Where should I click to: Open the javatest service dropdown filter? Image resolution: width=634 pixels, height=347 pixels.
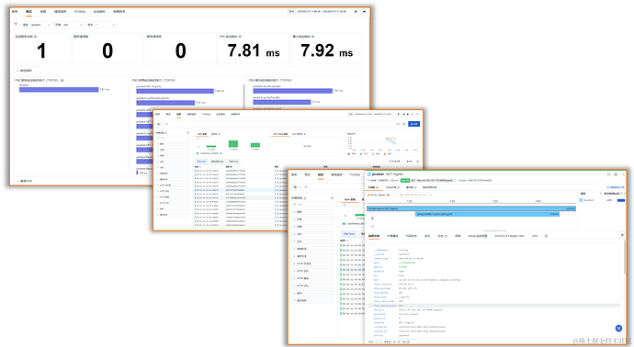(40, 25)
